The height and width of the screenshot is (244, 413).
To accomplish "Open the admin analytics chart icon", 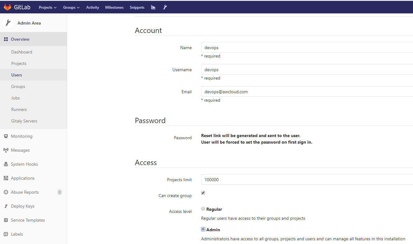I will click(x=153, y=7).
